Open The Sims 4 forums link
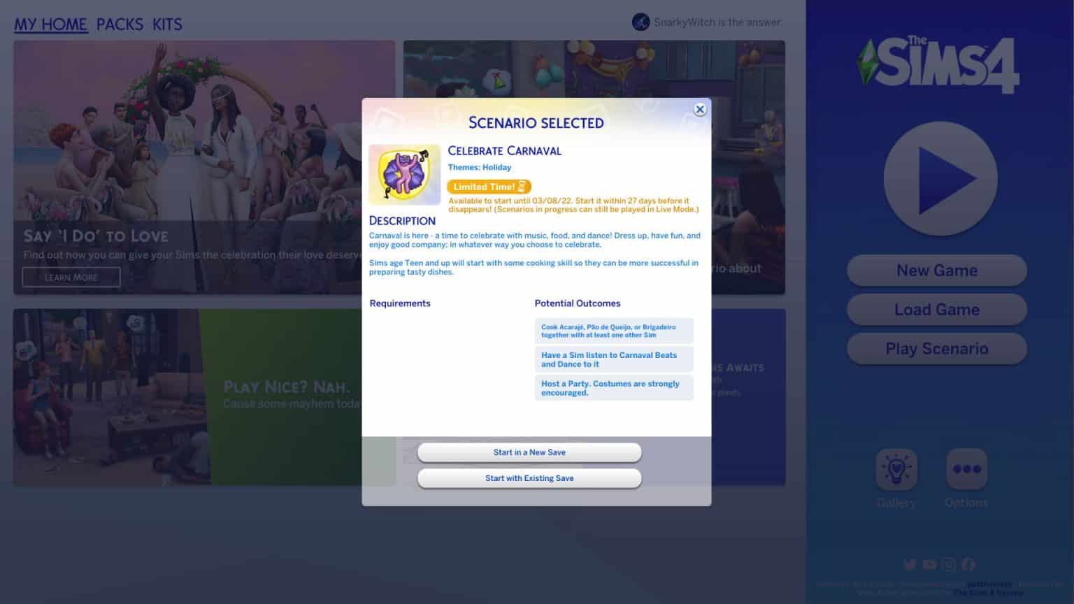Viewport: 1074px width, 604px height. [x=988, y=593]
